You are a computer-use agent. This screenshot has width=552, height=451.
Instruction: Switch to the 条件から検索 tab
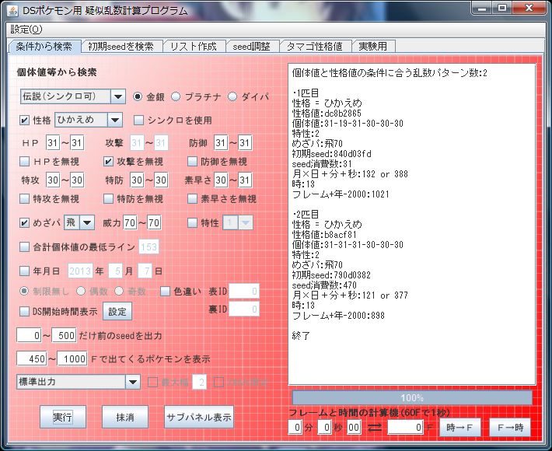tap(44, 46)
